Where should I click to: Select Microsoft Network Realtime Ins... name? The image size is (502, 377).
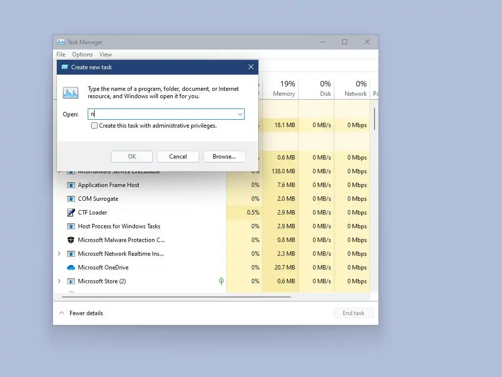coord(121,254)
